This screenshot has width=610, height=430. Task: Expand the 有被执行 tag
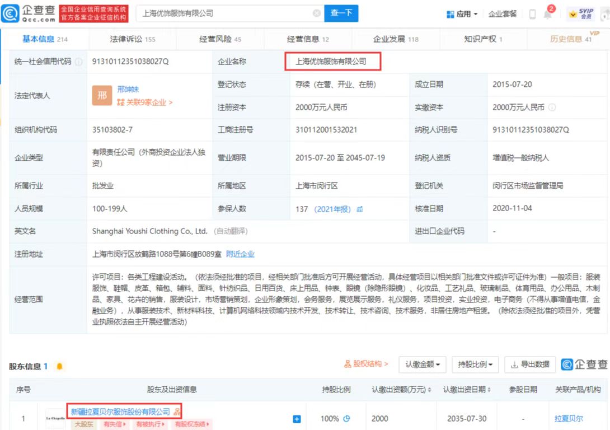[150, 424]
